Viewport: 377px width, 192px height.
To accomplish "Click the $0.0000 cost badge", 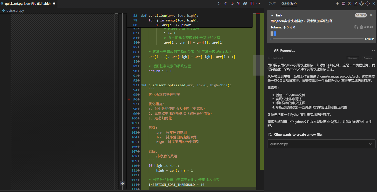I will [x=361, y=15].
